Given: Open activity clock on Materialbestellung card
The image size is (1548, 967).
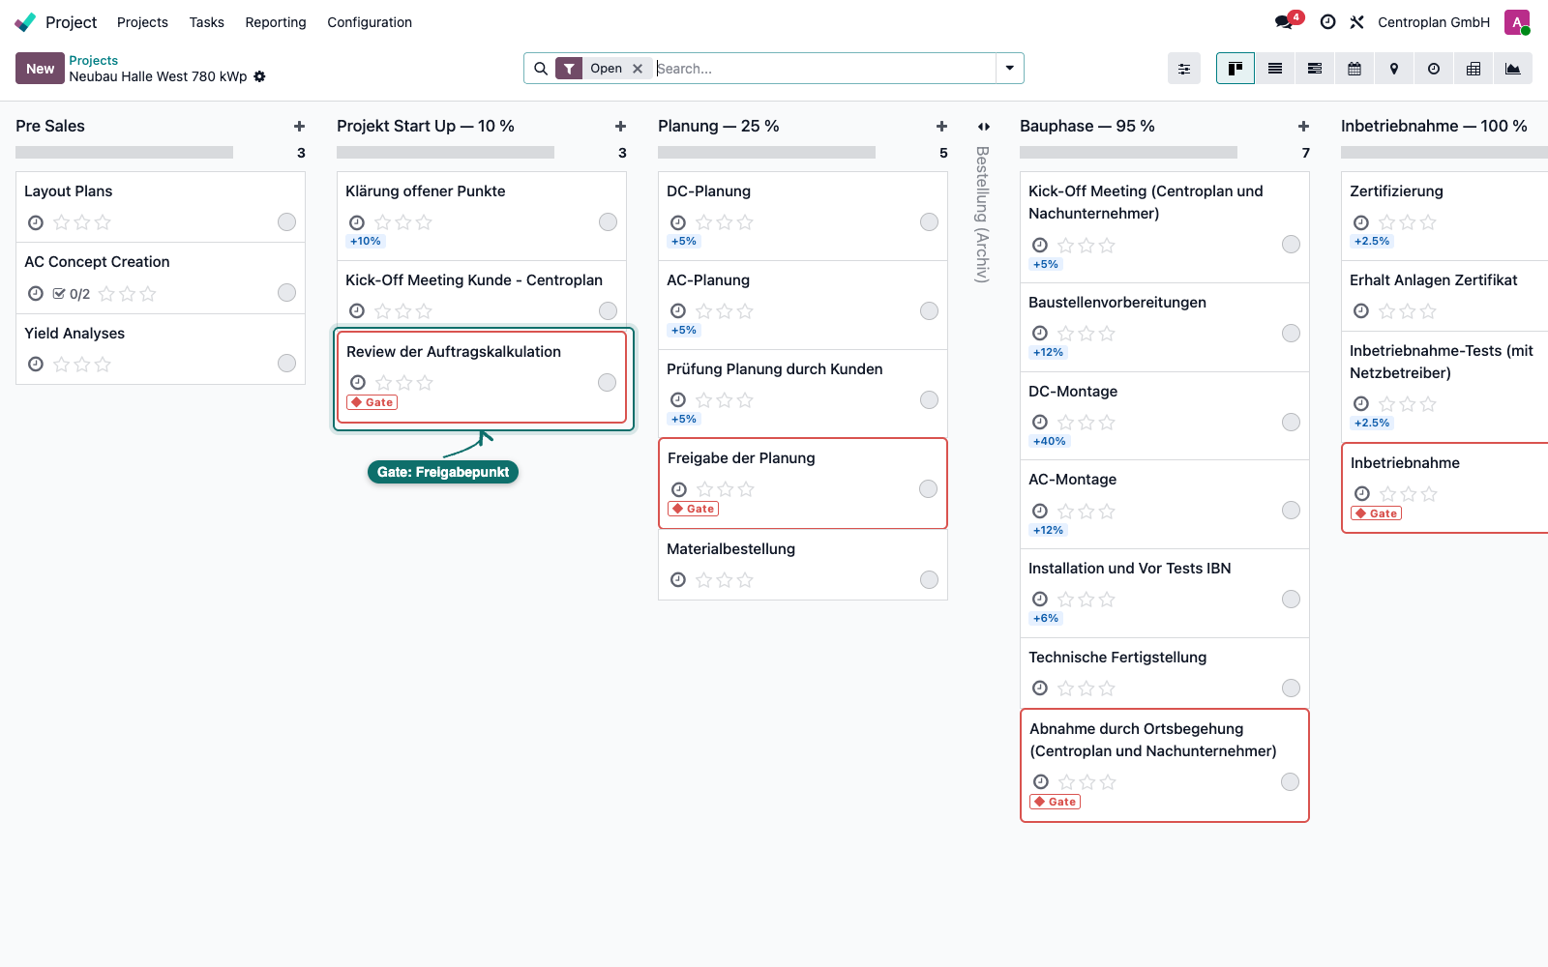Looking at the screenshot, I should pos(678,580).
